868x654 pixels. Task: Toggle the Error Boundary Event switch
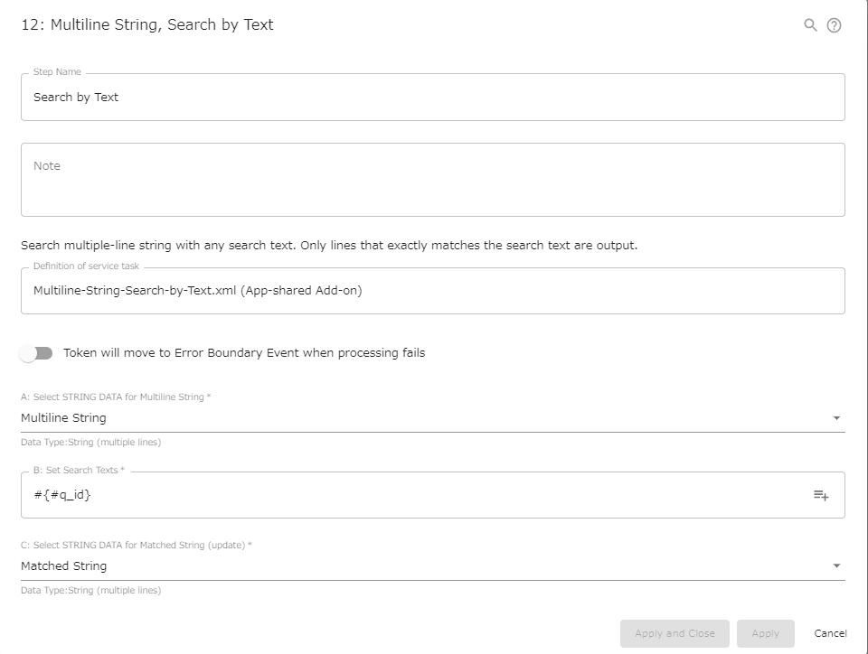tap(37, 353)
